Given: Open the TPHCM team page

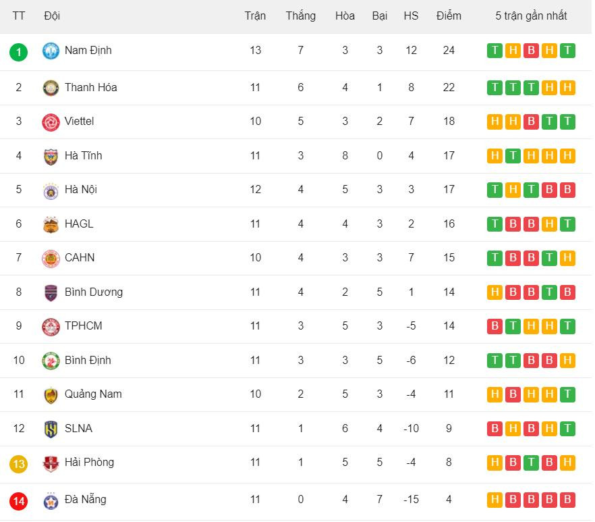Looking at the screenshot, I should pyautogui.click(x=84, y=325).
